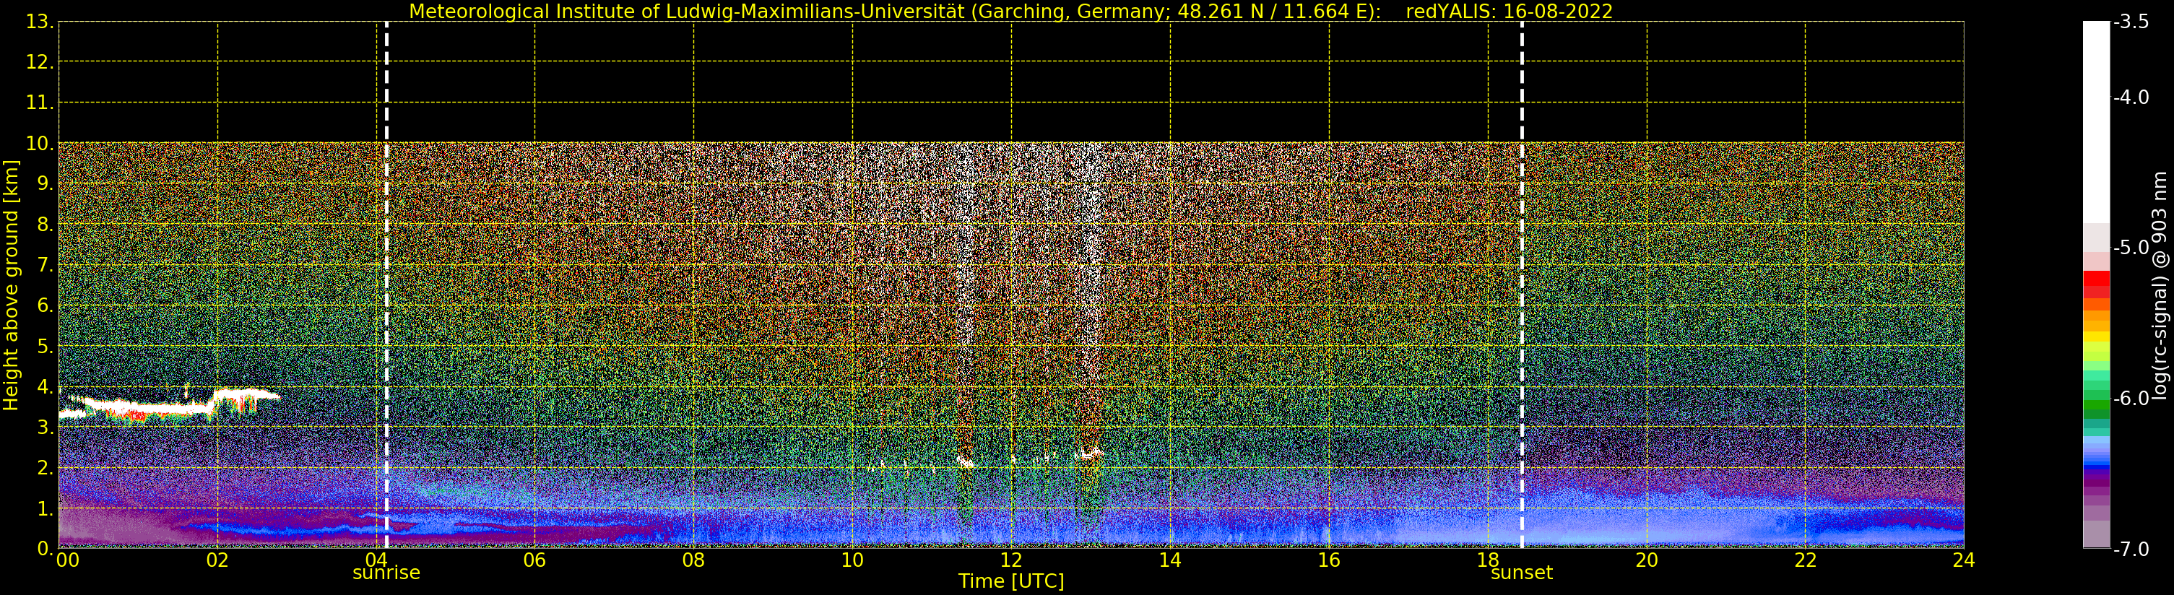The image size is (2174, 595).
Task: Click the -5.0 colorbar tick label
Action: 2132,247
